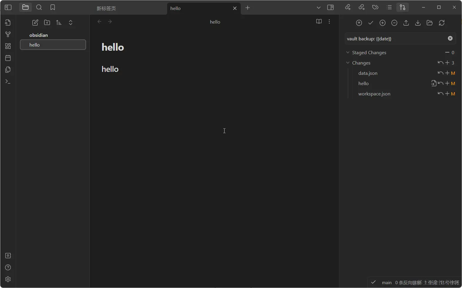Screen dimensions: 462x288
Task: Open another vault icon
Action: 8,256
